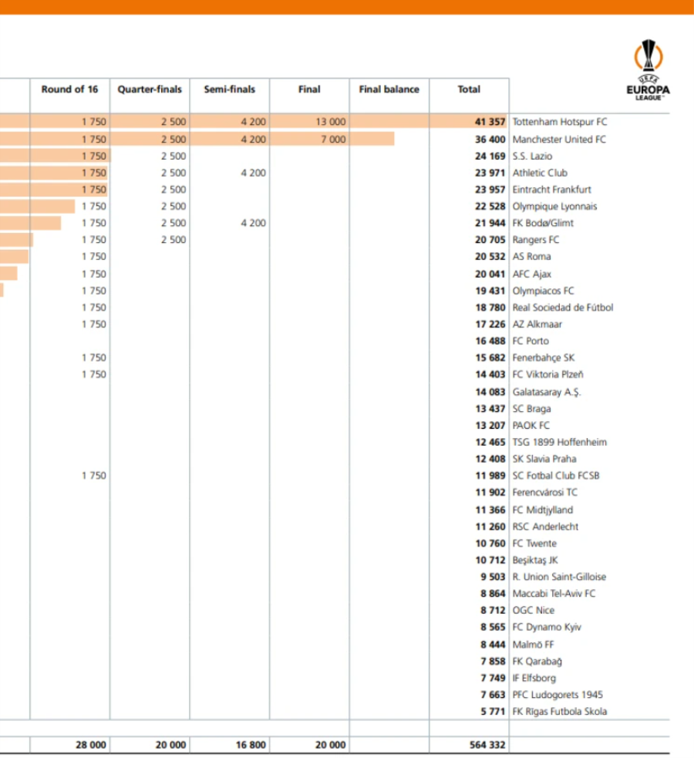Click the "Final balance" column header
Screen dimensions: 694x758
(389, 89)
